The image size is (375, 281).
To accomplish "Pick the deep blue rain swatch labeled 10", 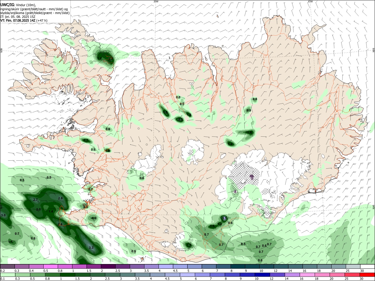I will click(262, 275).
